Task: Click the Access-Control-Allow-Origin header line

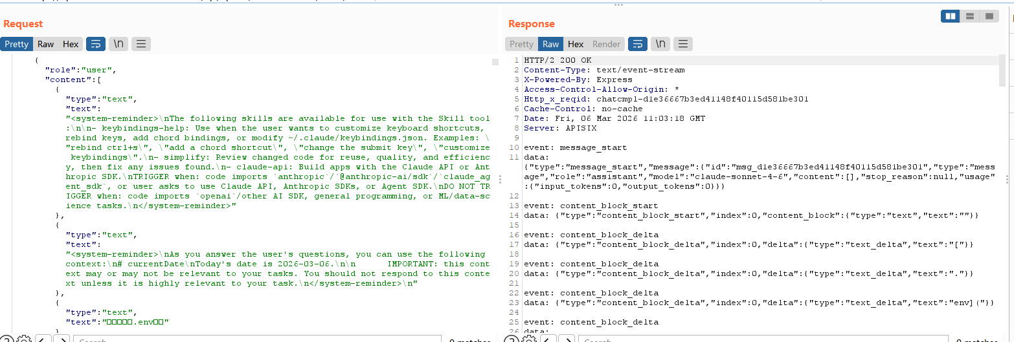Action: (602, 89)
